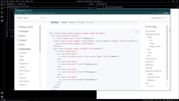This screenshot has width=179, height=101.
Task: Open the Buttons docs link
Action: point(22,67)
